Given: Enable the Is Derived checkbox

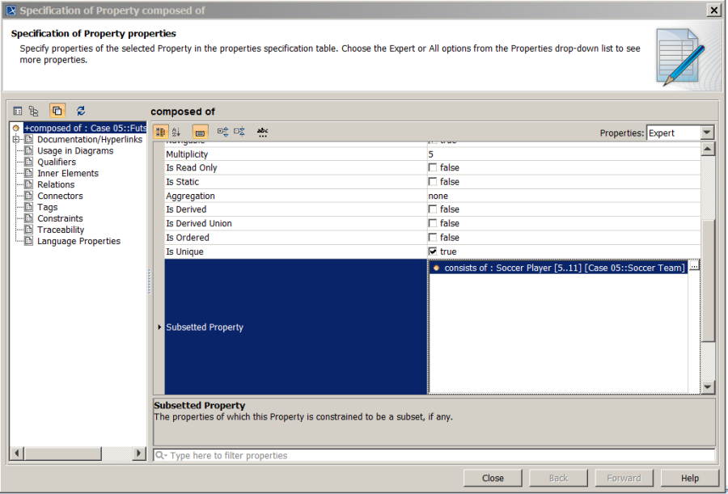Looking at the screenshot, I should (x=434, y=209).
